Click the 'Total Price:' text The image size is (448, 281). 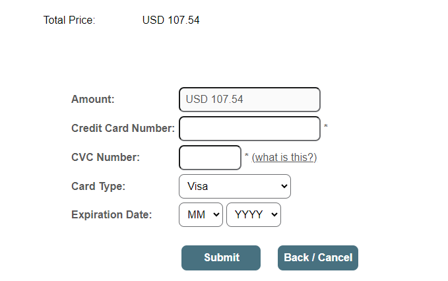click(x=69, y=20)
